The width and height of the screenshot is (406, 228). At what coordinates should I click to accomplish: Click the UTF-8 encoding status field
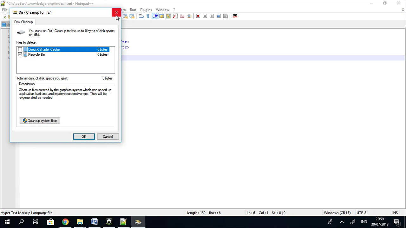(x=361, y=213)
